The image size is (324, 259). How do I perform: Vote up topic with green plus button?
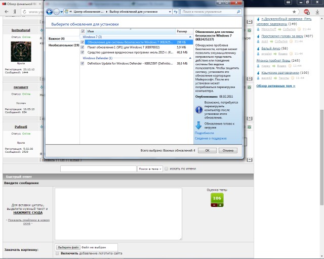pos(220,205)
